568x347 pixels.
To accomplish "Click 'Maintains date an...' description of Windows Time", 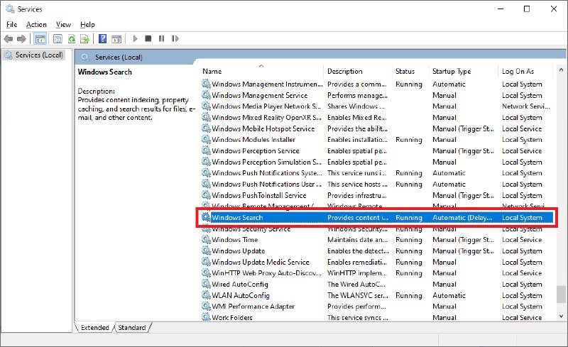I will (357, 239).
